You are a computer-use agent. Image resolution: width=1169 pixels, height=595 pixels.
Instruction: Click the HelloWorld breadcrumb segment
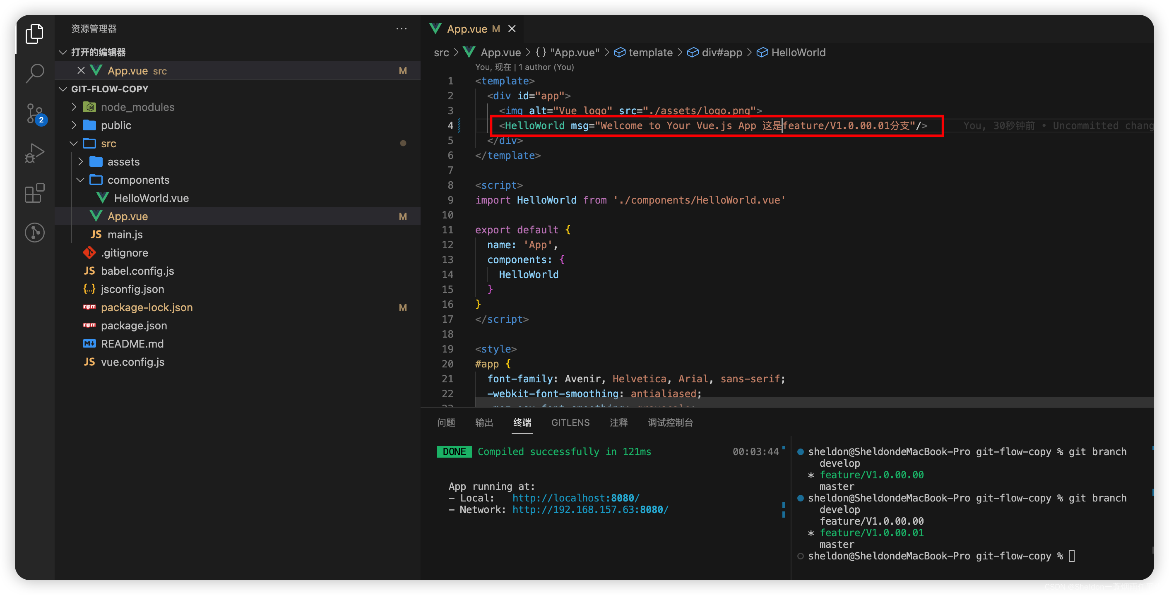pos(791,53)
